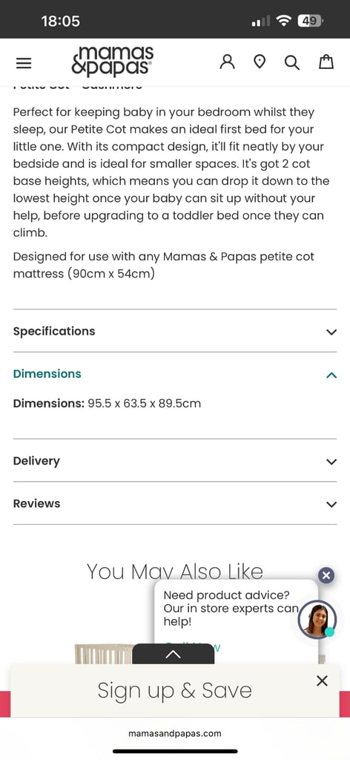This screenshot has width=350, height=760.
Task: Open the Reviews accordion heading
Action: coord(37,504)
